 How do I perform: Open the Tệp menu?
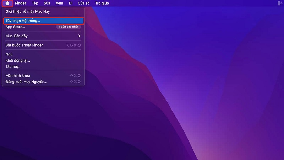(35, 3)
